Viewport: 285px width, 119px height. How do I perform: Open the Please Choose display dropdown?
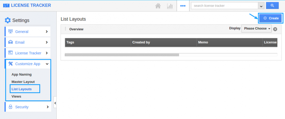[x=256, y=29]
